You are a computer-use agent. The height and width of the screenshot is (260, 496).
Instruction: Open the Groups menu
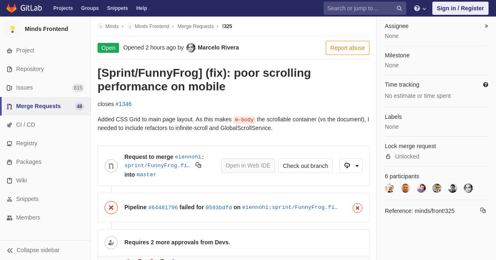pyautogui.click(x=90, y=8)
